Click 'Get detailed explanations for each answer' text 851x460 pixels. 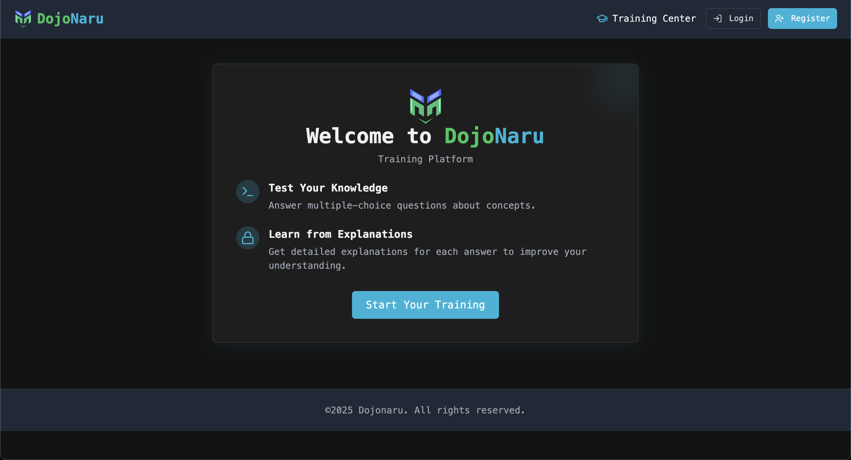(428, 259)
